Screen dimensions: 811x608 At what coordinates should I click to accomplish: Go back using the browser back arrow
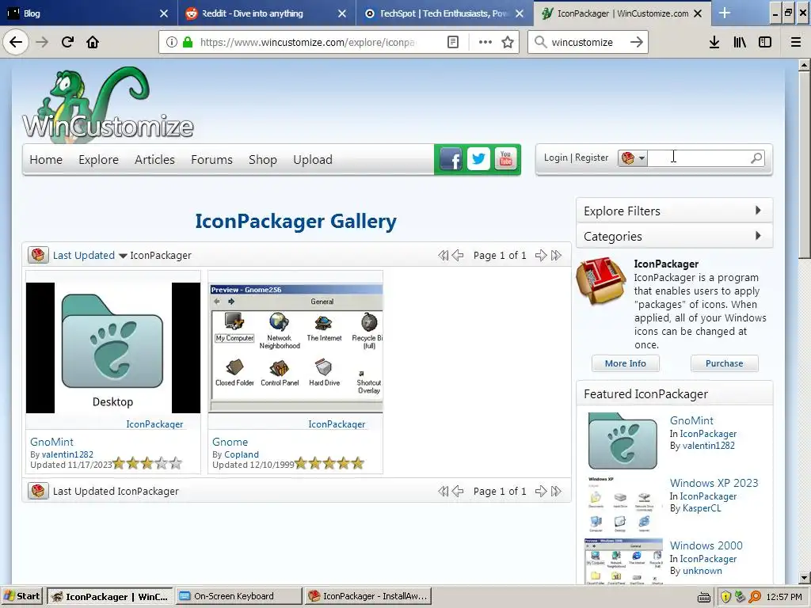pos(16,42)
